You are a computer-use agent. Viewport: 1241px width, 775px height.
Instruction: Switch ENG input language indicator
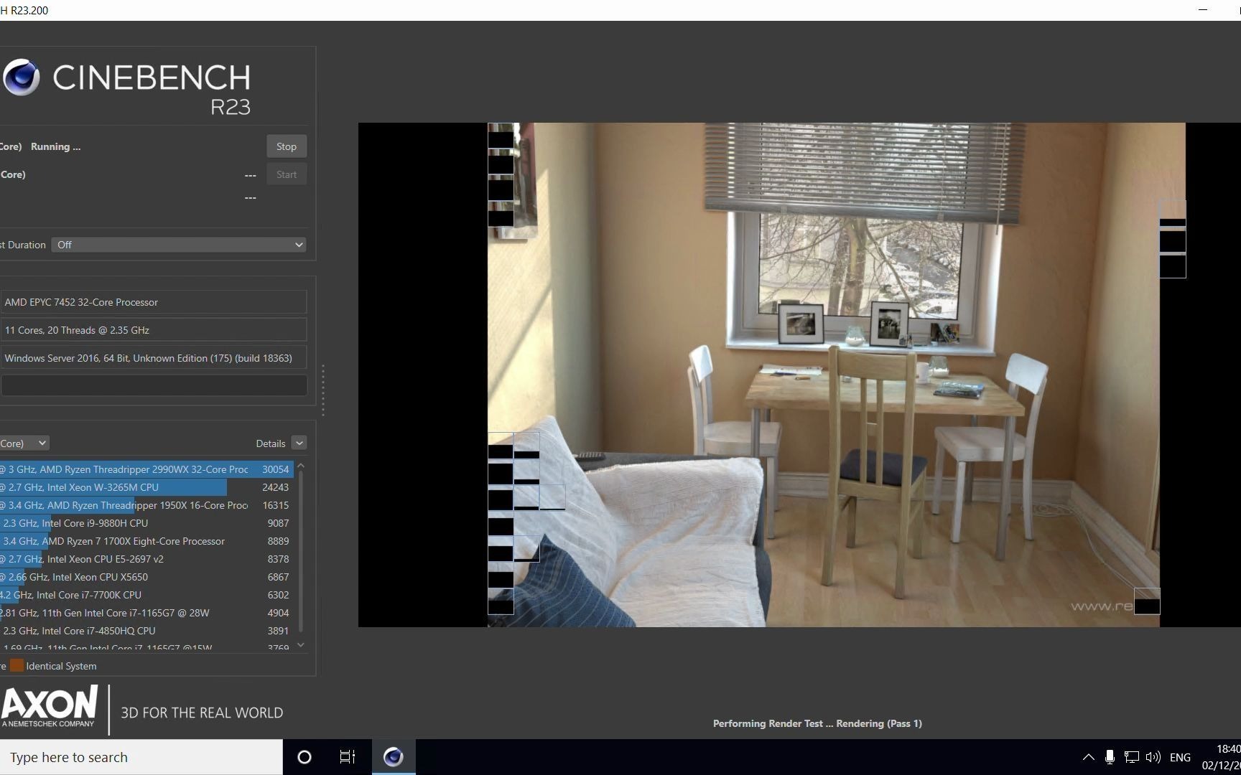pos(1180,757)
